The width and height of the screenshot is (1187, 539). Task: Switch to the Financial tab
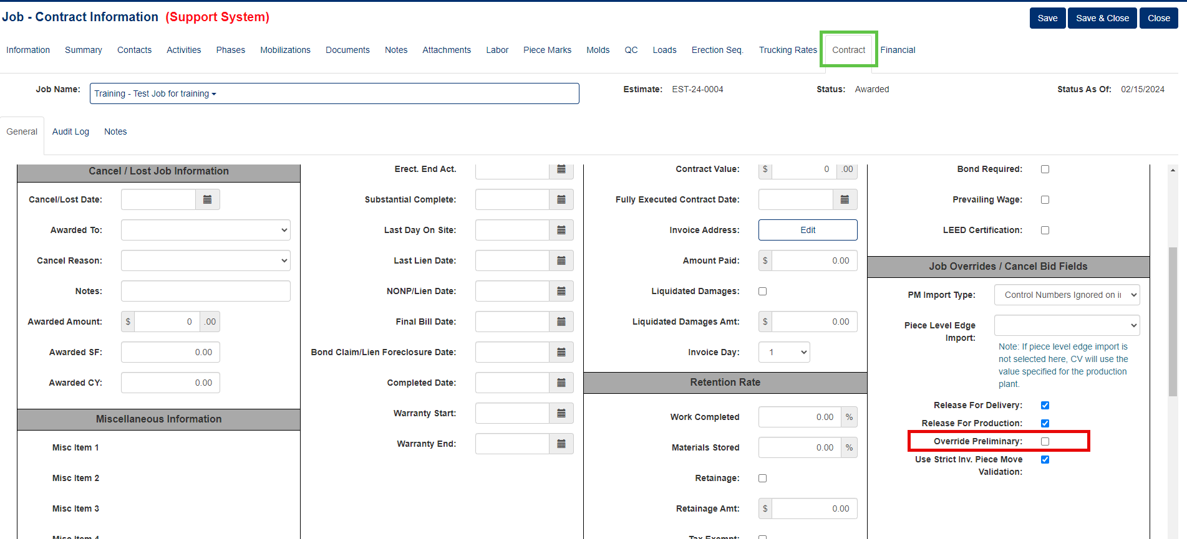[x=898, y=50]
